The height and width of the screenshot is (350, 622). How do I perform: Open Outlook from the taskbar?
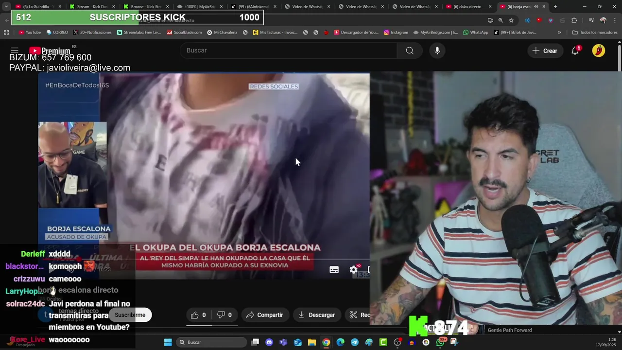297,342
